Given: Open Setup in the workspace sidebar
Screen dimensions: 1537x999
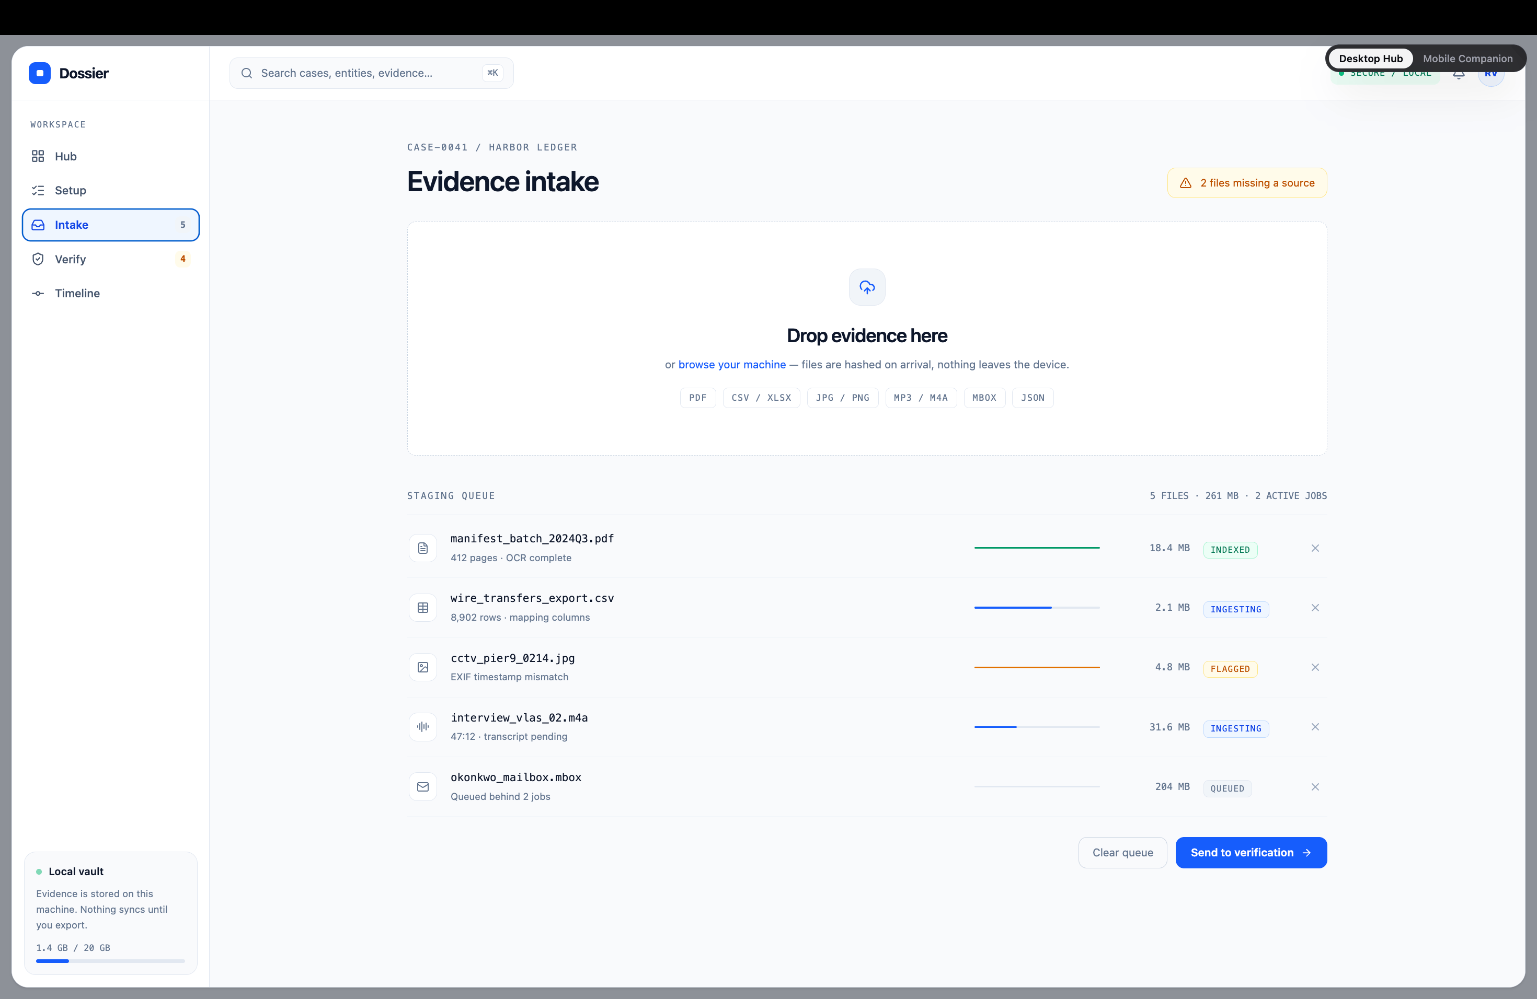Looking at the screenshot, I should 110,190.
